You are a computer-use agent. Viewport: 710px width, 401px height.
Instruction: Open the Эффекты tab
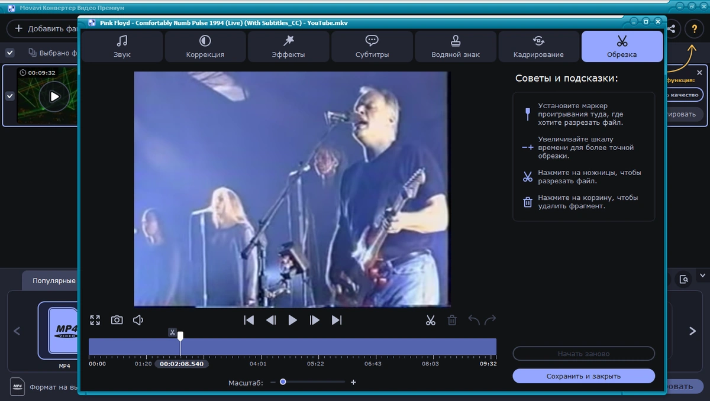pyautogui.click(x=289, y=47)
